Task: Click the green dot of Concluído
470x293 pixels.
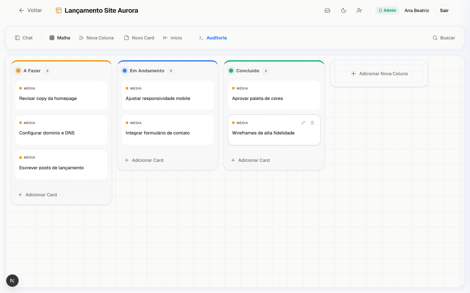Action: (x=231, y=71)
